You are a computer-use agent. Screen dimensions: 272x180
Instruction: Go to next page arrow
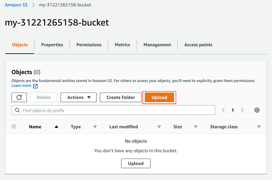click(x=242, y=110)
